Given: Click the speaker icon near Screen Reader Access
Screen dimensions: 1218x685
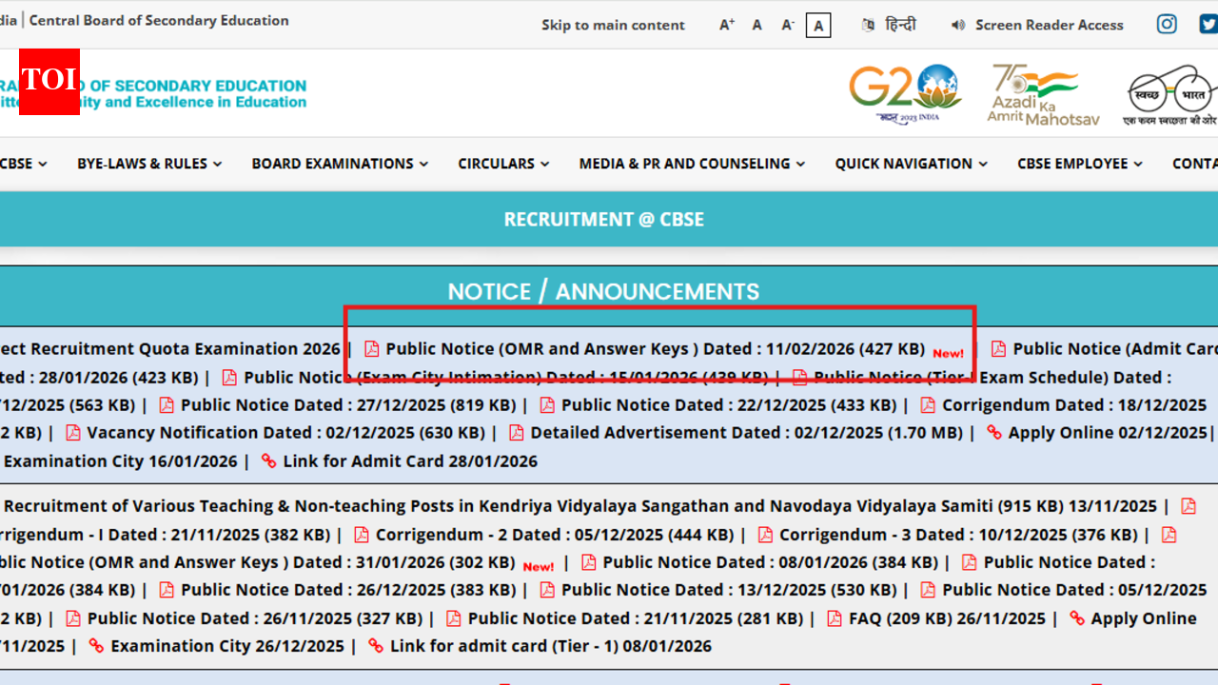Looking at the screenshot, I should 957,26.
